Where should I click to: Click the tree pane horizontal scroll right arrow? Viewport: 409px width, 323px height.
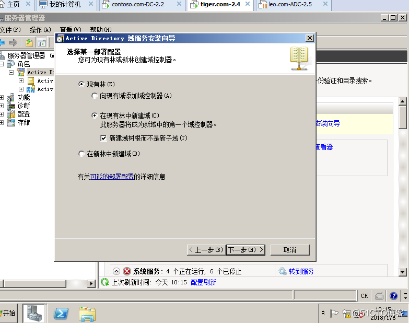tap(91, 283)
